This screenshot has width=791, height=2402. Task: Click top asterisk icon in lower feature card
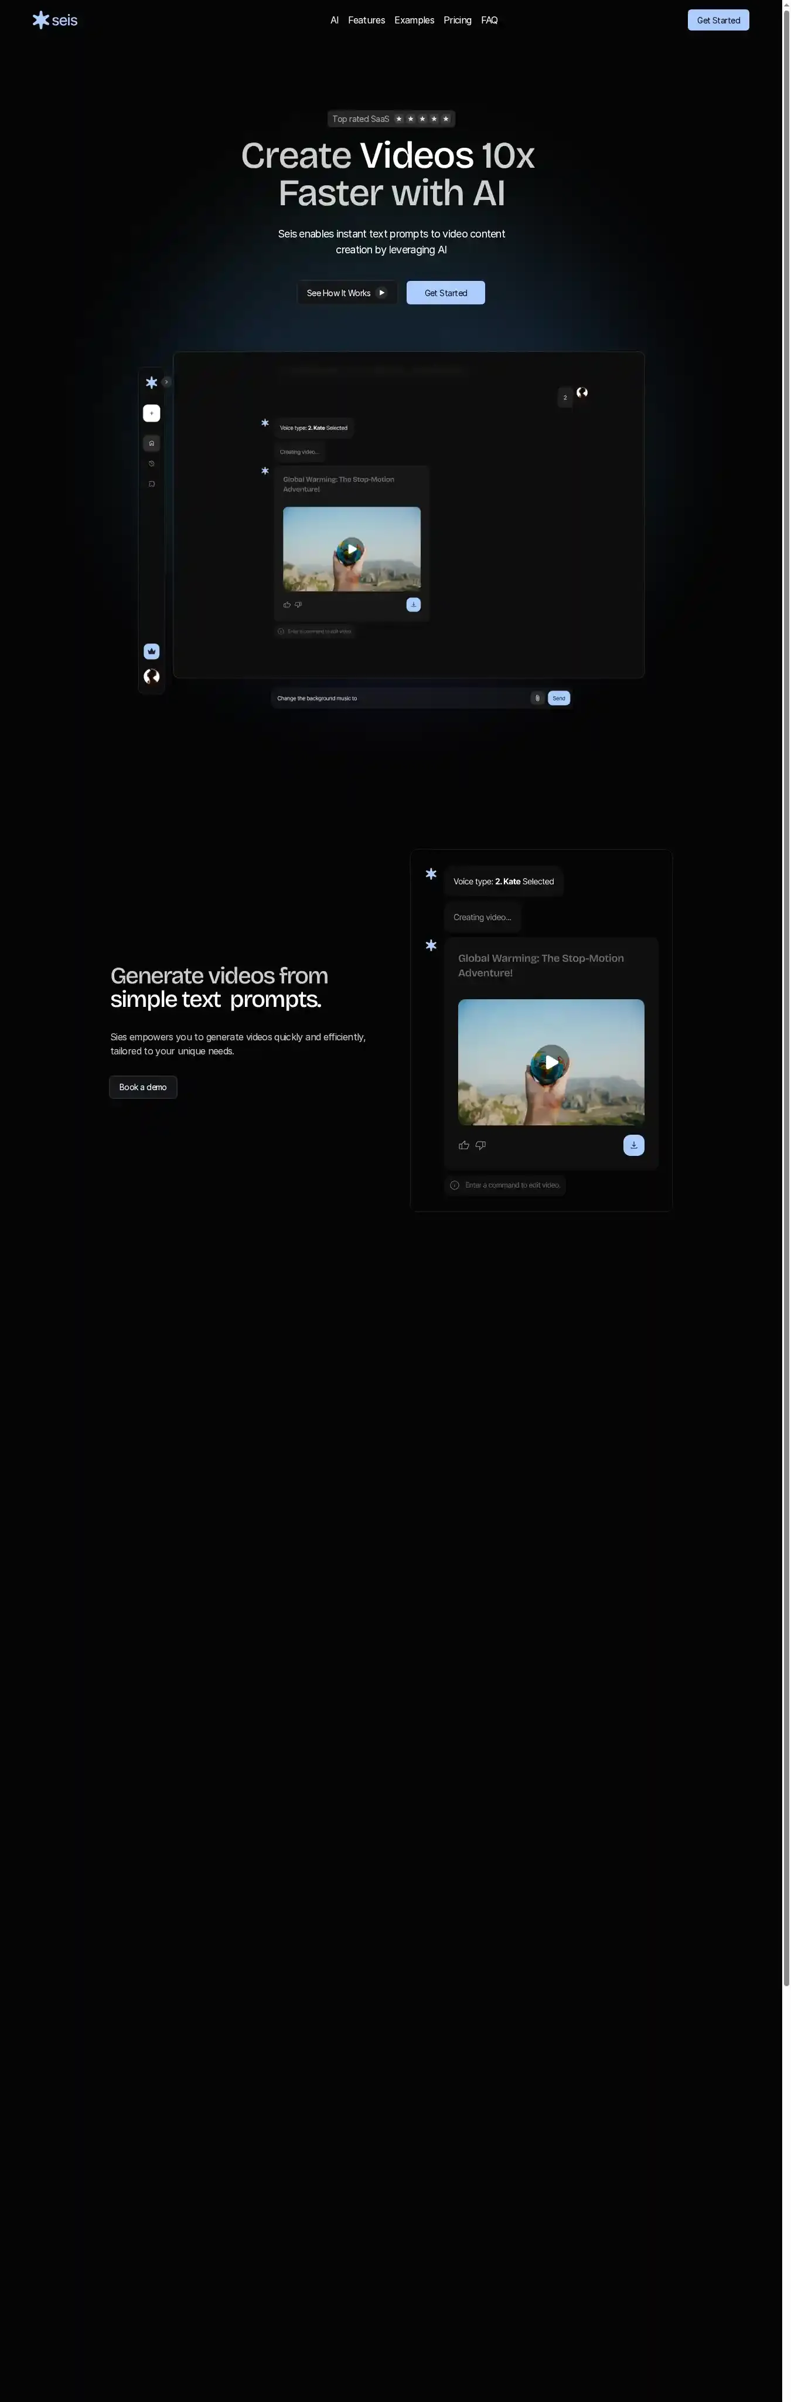click(431, 874)
